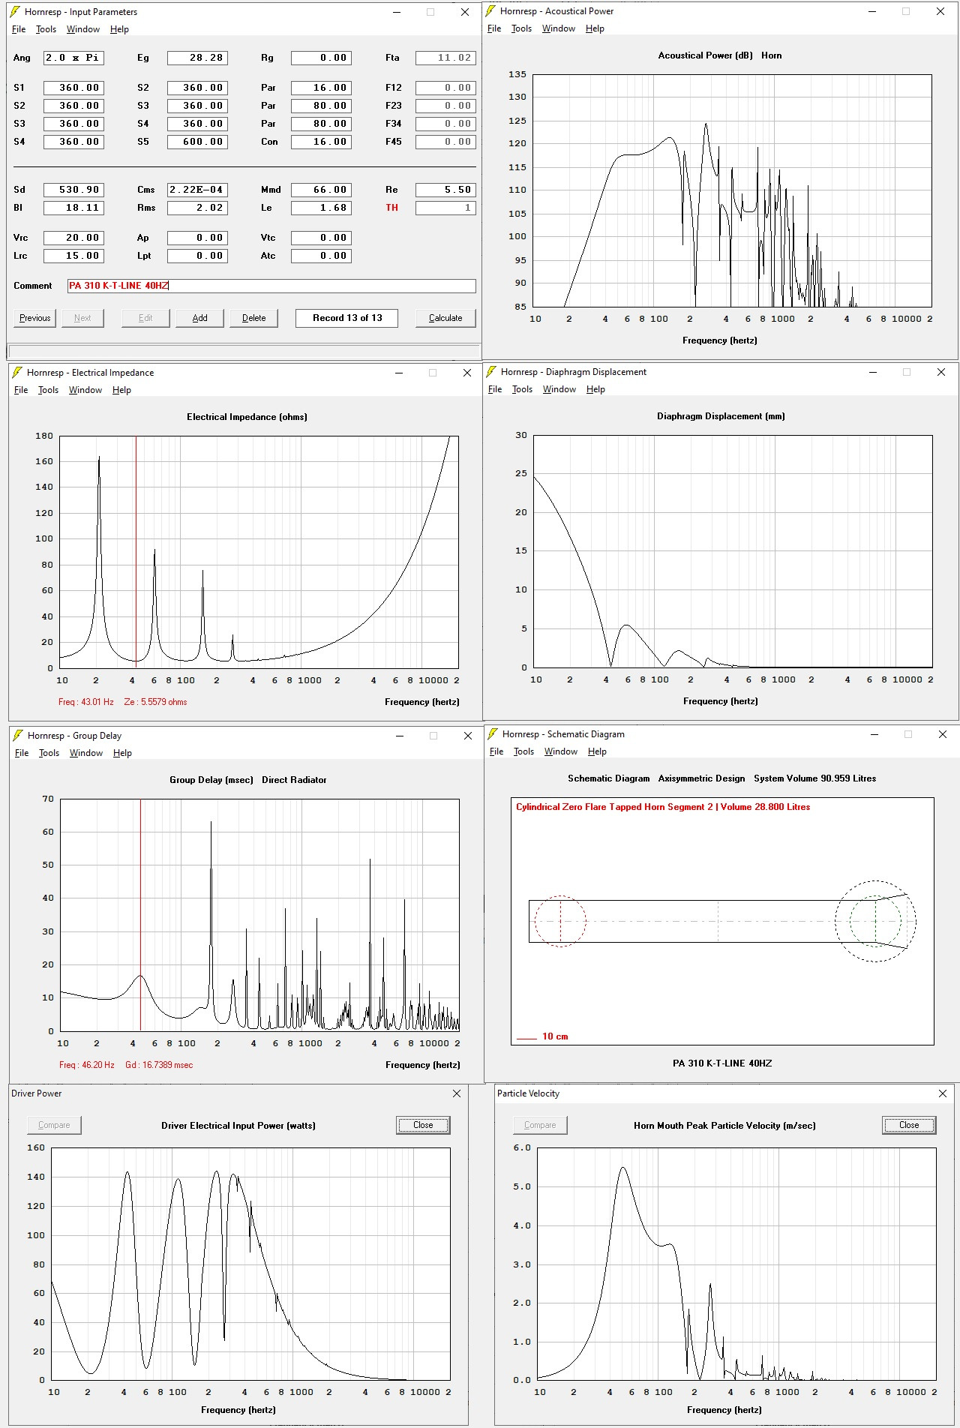The height and width of the screenshot is (1428, 960).
Task: Select the Bl input field
Action: click(73, 208)
